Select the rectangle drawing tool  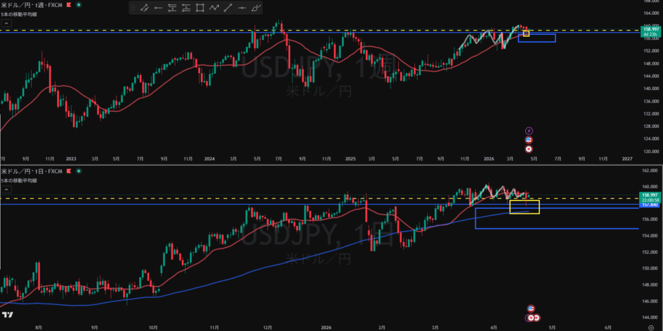[199, 8]
